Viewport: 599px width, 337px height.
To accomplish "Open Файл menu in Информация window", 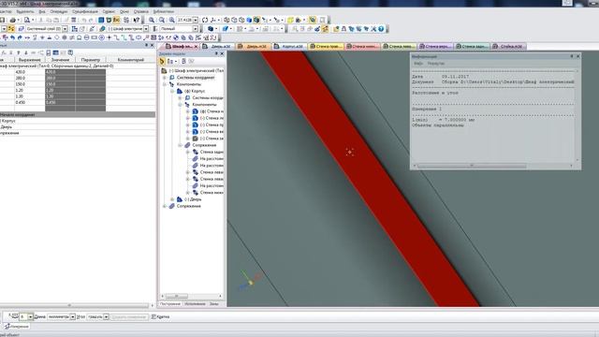I will coord(418,64).
